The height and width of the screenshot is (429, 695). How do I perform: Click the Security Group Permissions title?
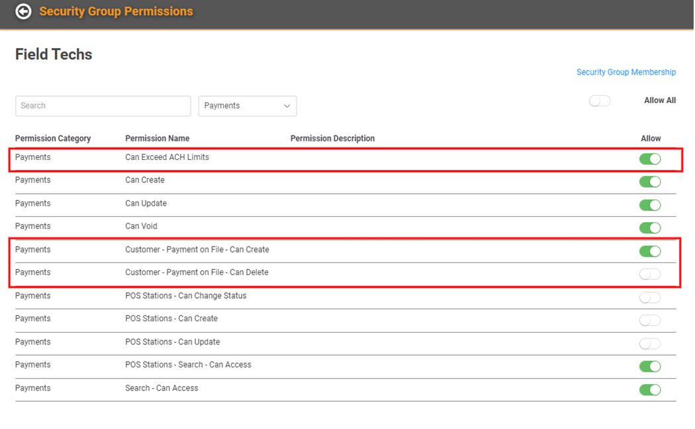[116, 11]
